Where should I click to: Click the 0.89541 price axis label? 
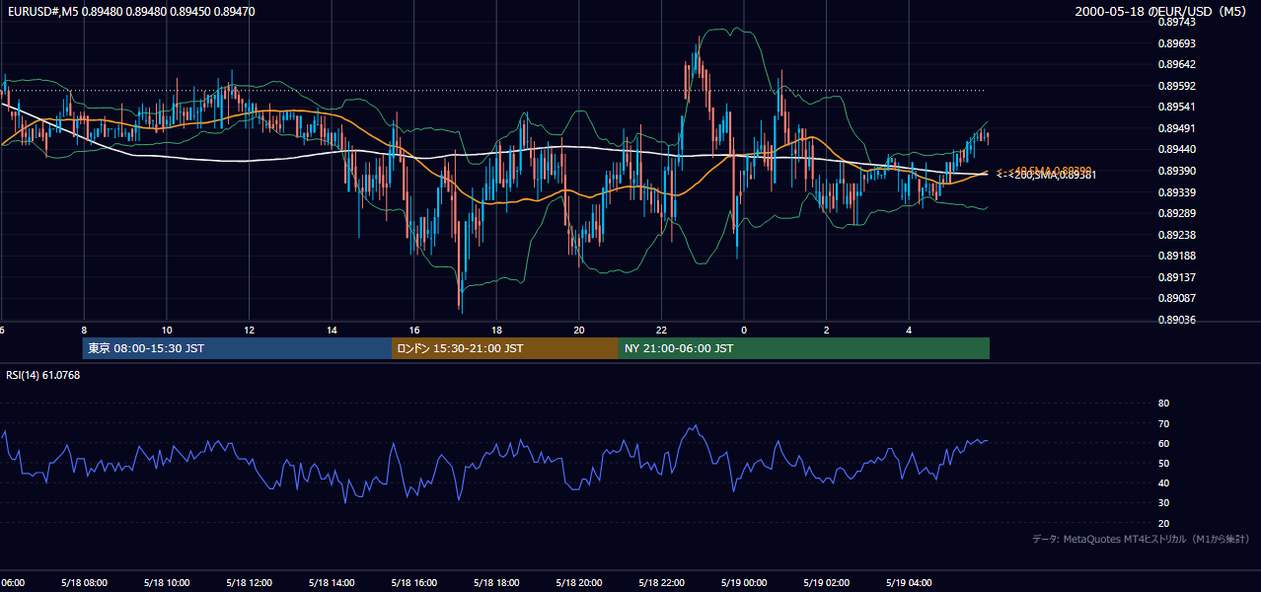pos(1175,107)
